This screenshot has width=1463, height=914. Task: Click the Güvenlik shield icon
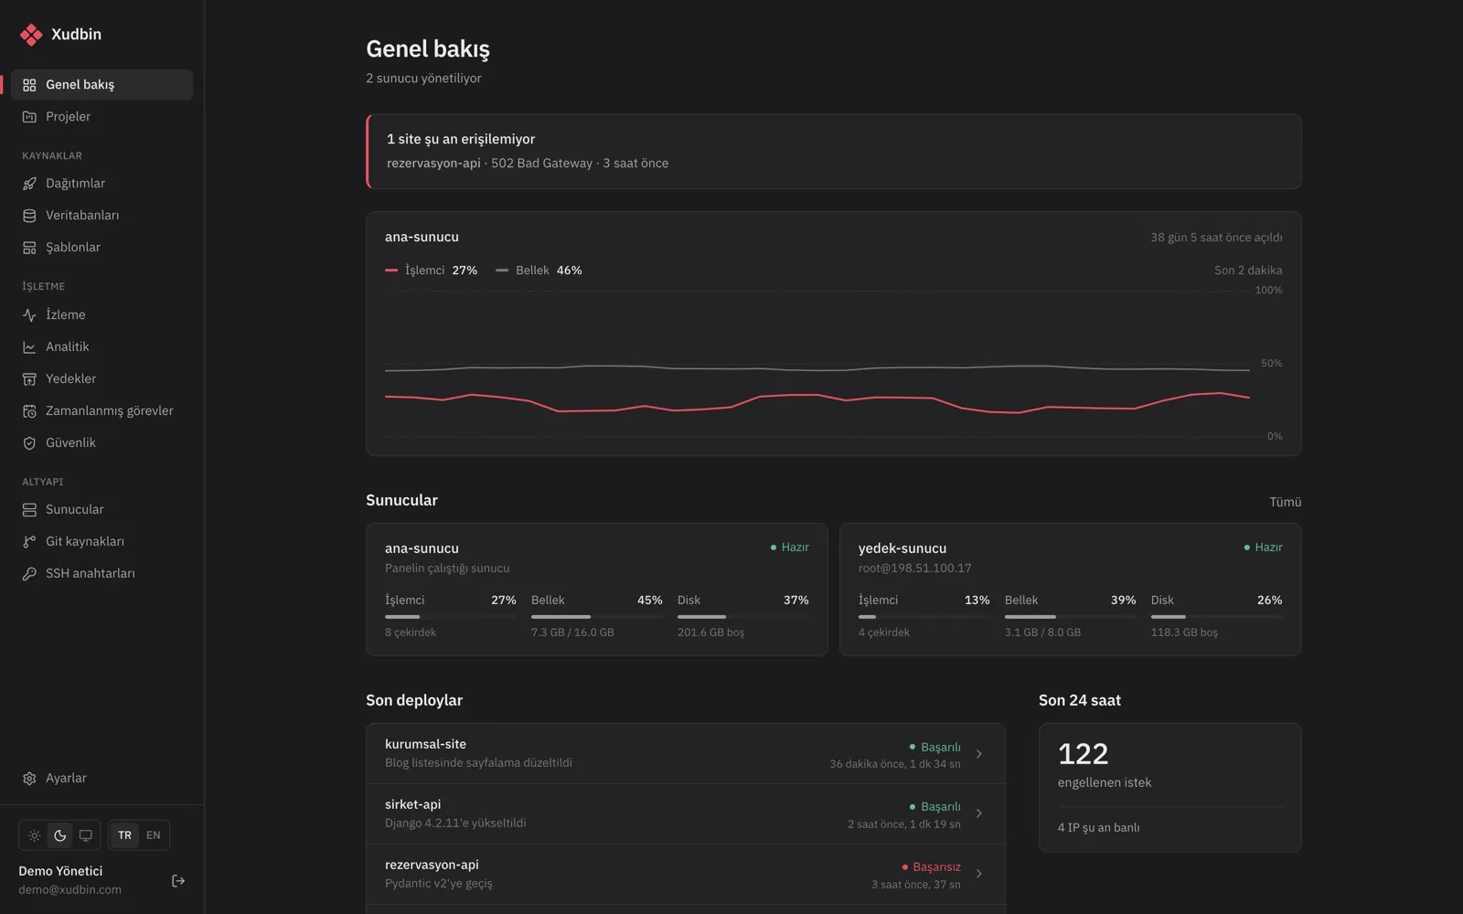click(x=29, y=443)
